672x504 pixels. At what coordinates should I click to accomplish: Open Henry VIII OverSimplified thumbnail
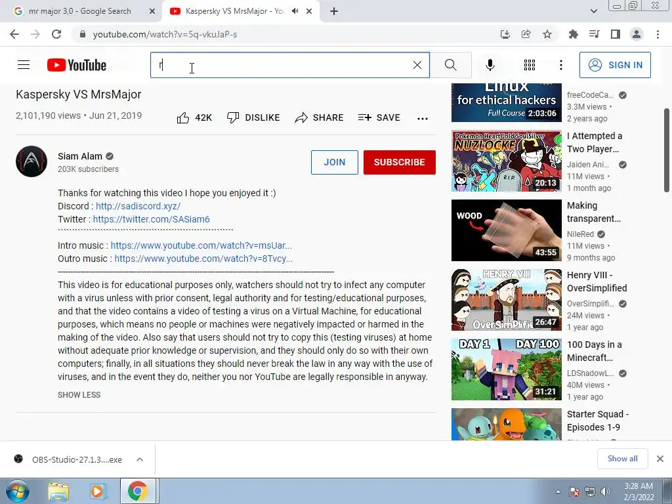point(506,300)
